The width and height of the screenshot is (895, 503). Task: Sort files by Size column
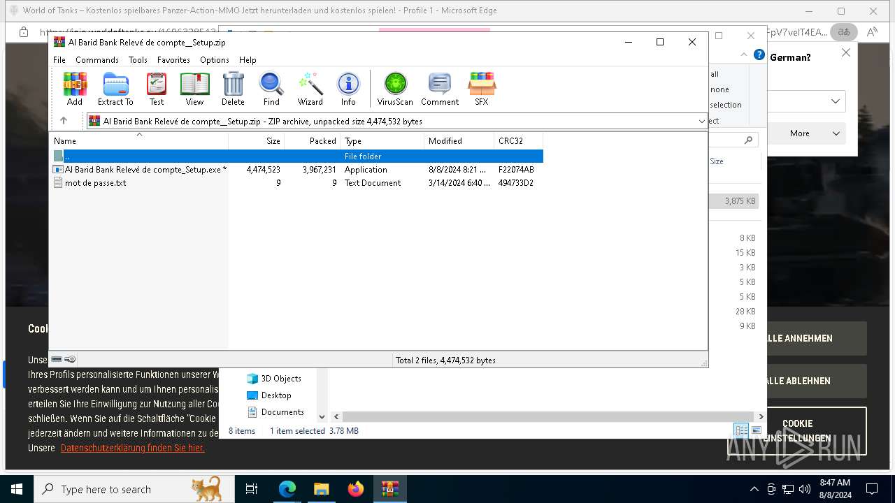(x=257, y=141)
